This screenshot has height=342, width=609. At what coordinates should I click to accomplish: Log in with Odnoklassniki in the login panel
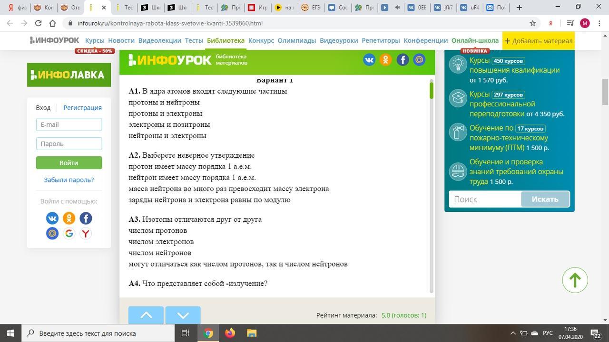point(69,218)
